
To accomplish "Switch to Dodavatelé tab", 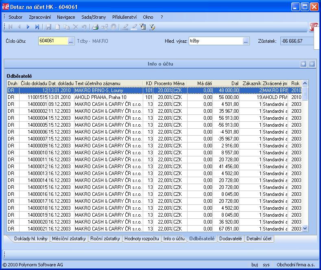I will pos(231,239).
